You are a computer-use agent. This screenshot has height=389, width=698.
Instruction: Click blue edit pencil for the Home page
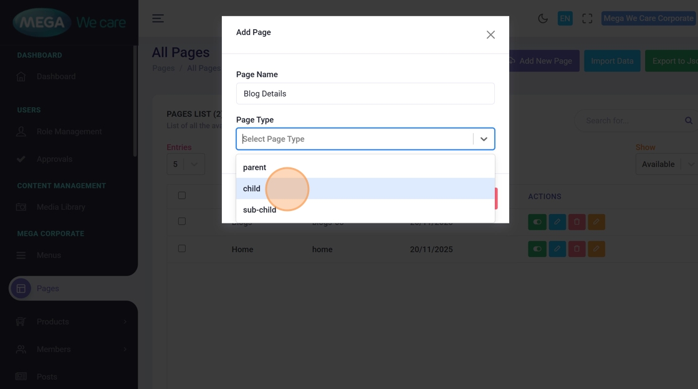tap(557, 249)
